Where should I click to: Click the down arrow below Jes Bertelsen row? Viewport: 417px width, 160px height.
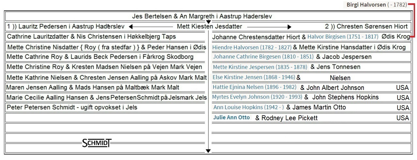pyautogui.click(x=209, y=22)
